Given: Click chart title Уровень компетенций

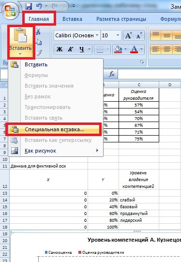Looking at the screenshot, I should [x=134, y=240].
